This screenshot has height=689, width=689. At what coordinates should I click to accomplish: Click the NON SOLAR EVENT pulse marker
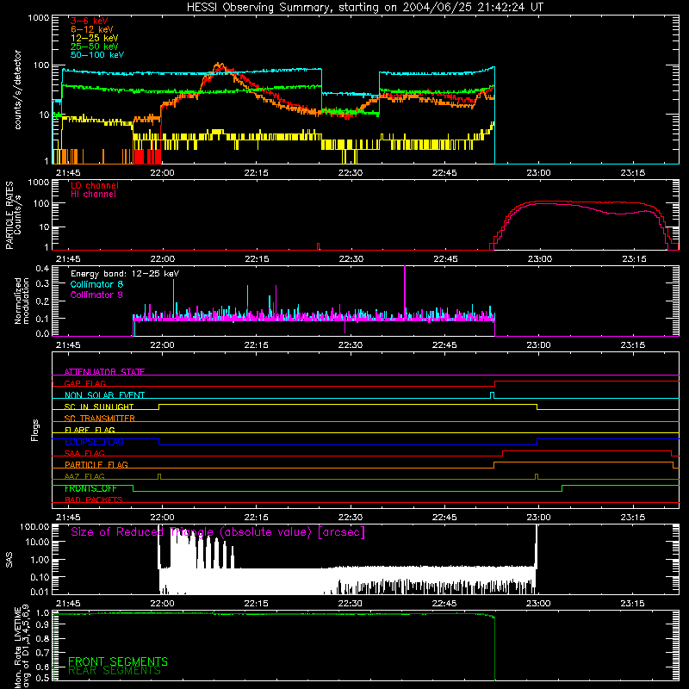click(x=492, y=395)
